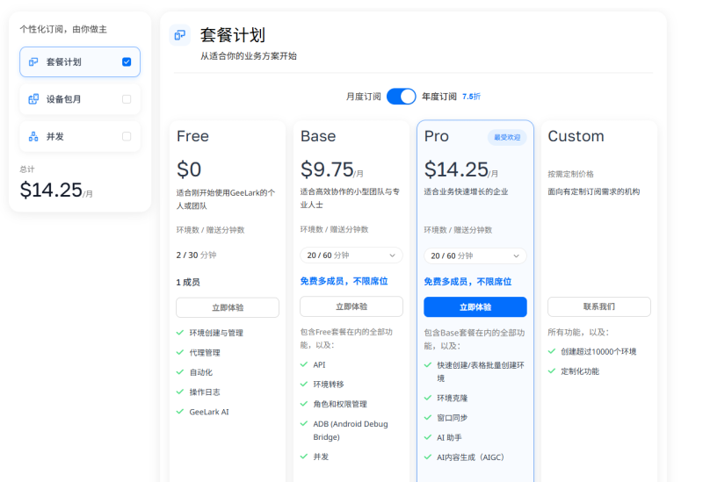703x482 pixels.
Task: Toggle the monthly/yearly subscription switch
Action: (x=402, y=97)
